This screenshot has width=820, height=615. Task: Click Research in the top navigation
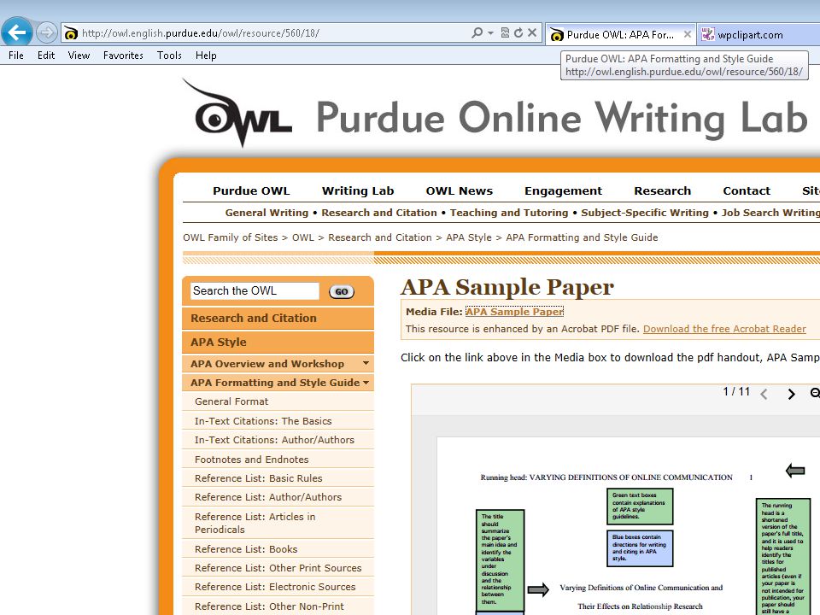(663, 190)
